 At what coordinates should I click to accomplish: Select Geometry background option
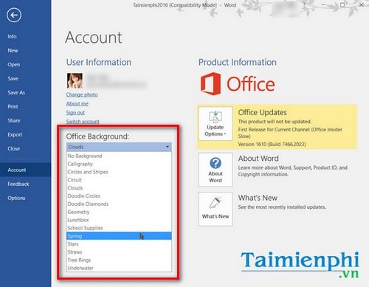(119, 212)
